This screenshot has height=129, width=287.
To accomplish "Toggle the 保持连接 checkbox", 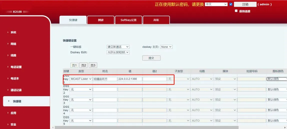I will pos(236,11).
